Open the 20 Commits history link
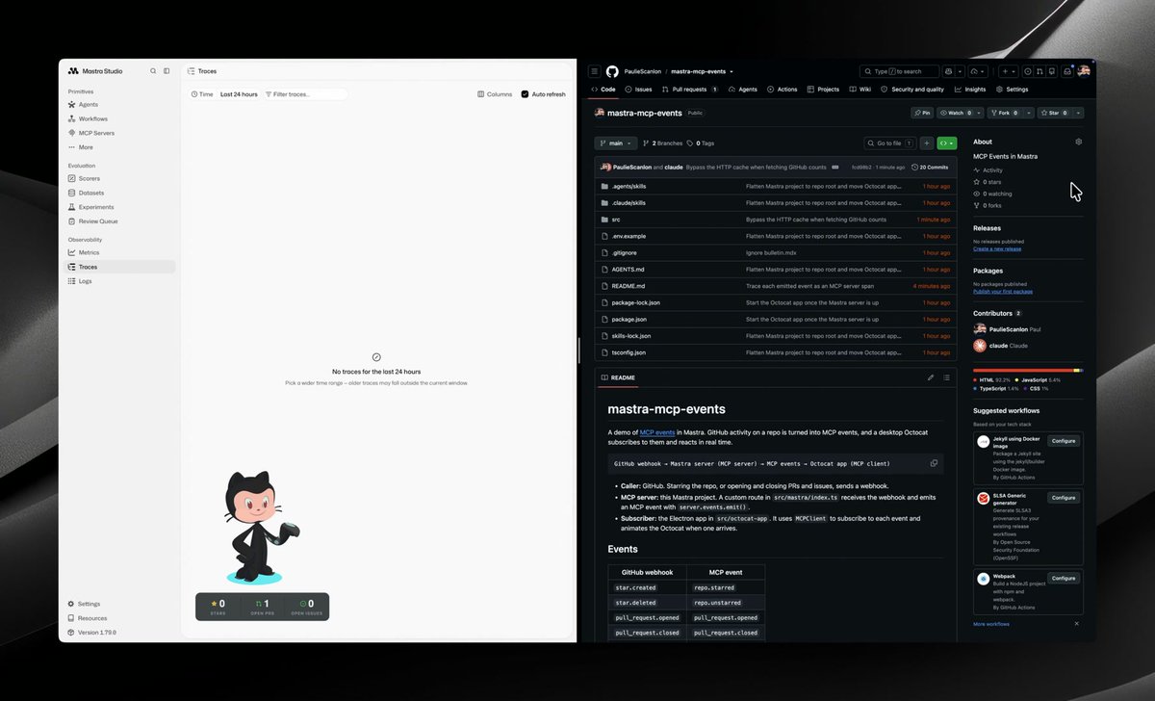Image resolution: width=1155 pixels, height=701 pixels. coord(929,167)
